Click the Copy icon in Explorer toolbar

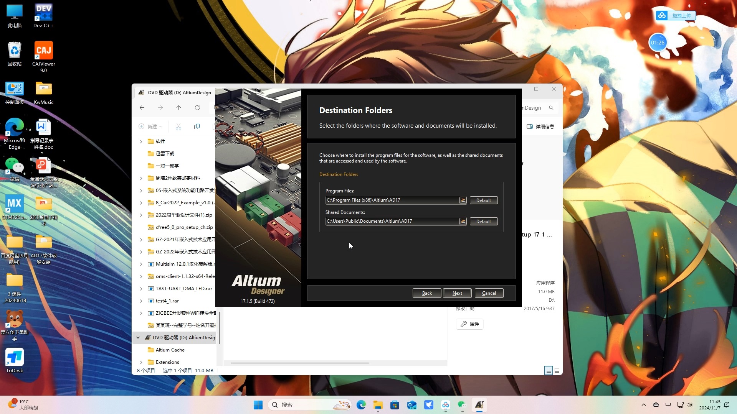click(x=197, y=127)
